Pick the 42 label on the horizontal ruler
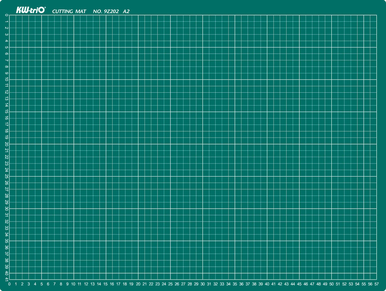386x291 pixels. click(x=280, y=284)
